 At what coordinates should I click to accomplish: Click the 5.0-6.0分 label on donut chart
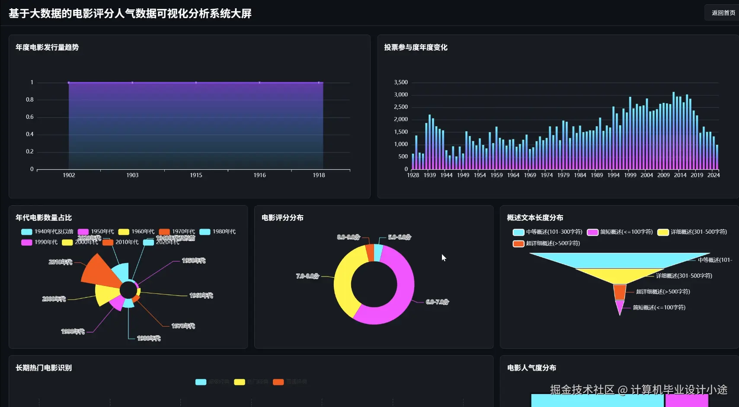(400, 237)
